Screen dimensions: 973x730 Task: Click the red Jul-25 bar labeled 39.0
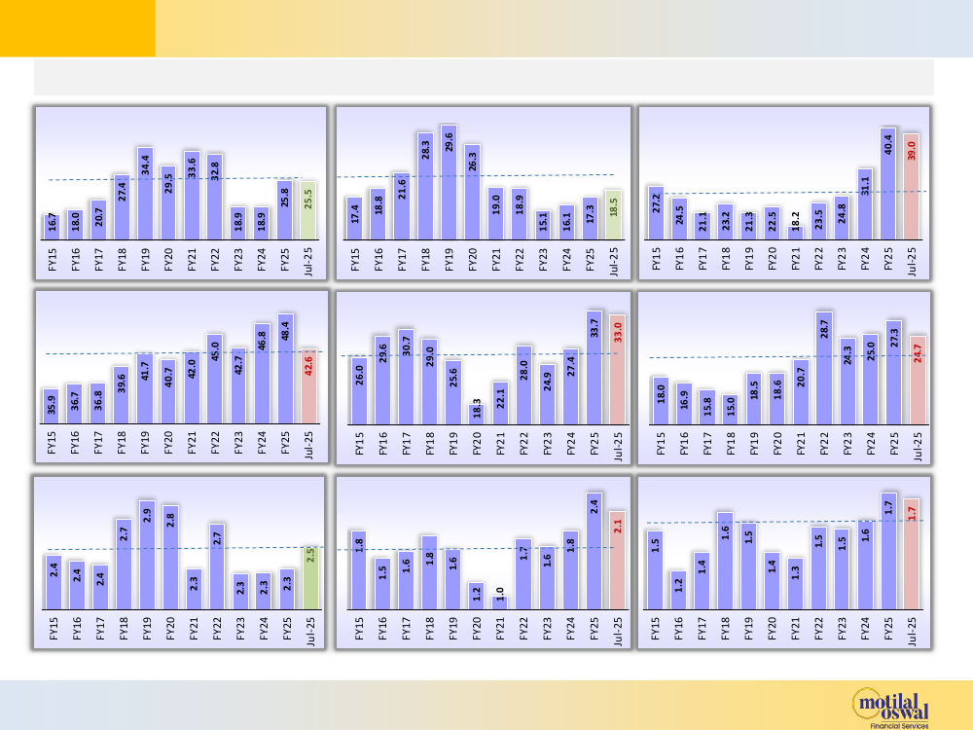(x=912, y=186)
